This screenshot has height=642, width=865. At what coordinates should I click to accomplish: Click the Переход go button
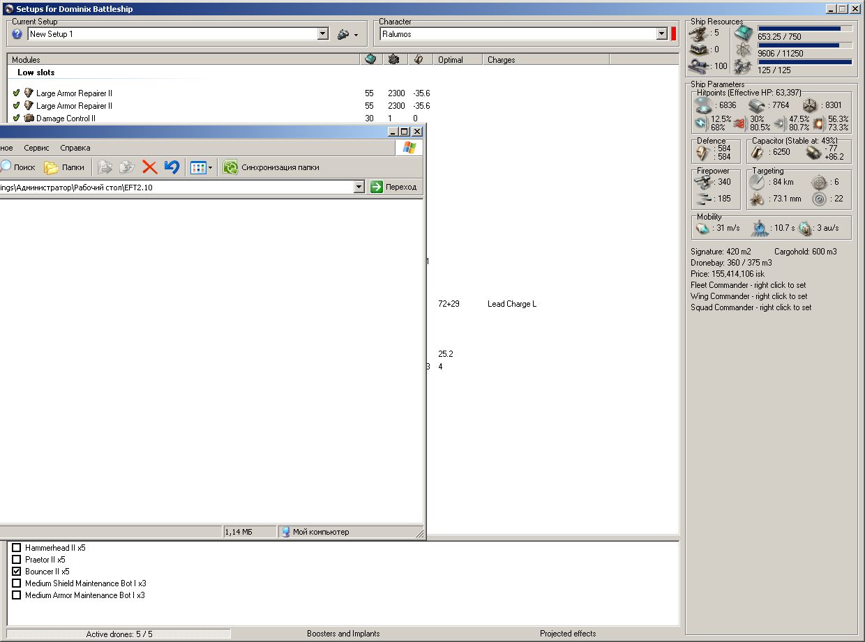click(395, 187)
